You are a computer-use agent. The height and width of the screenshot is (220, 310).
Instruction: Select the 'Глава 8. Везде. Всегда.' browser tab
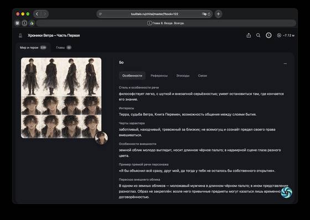[x=166, y=23]
